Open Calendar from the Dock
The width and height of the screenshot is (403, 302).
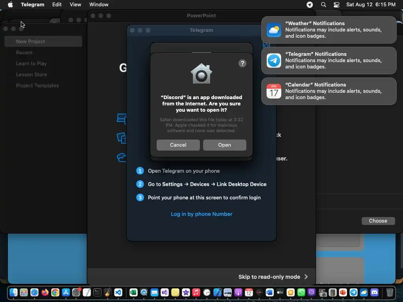coord(249,292)
